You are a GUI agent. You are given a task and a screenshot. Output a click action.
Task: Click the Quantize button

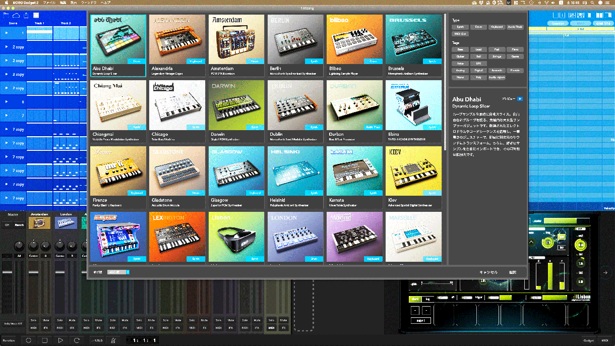pyautogui.click(x=558, y=23)
